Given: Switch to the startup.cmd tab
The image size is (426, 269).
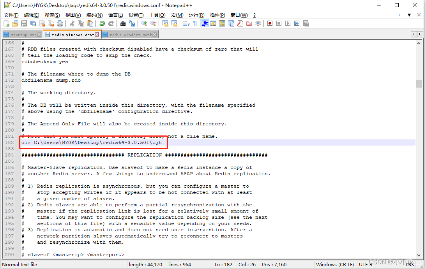Looking at the screenshot, I should click(23, 35).
